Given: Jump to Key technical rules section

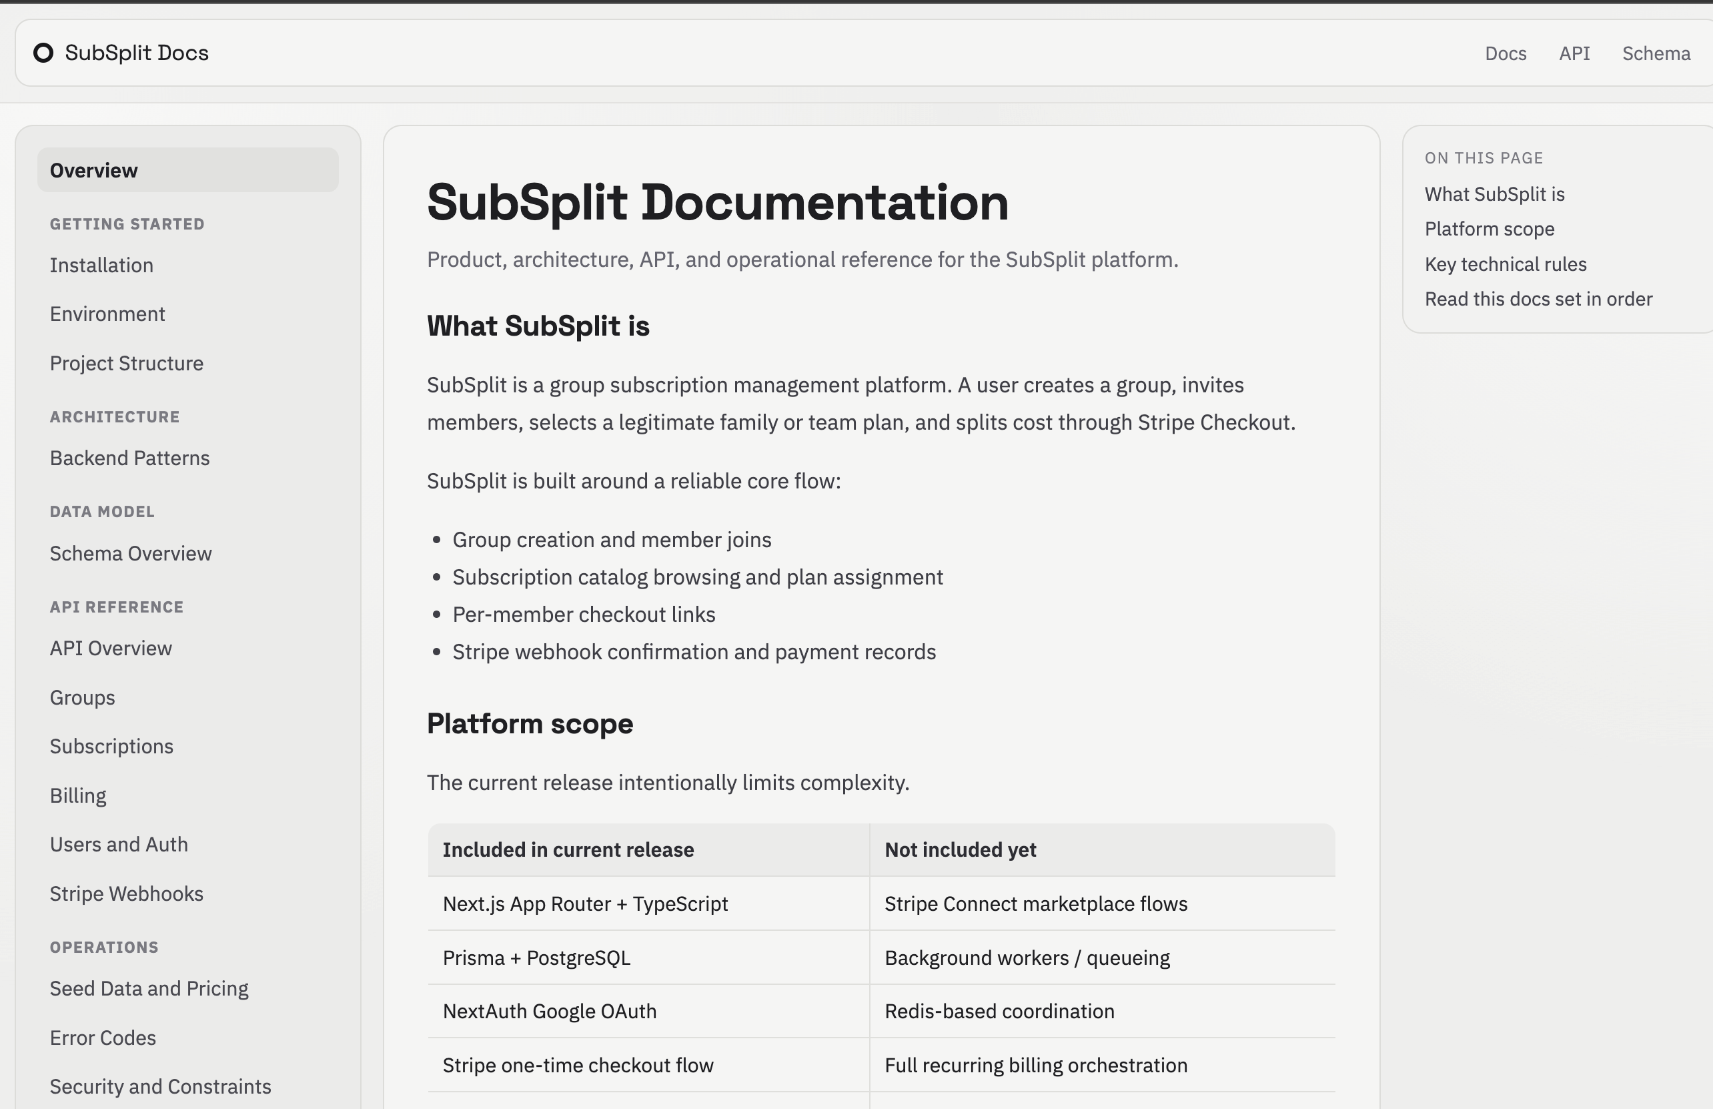Looking at the screenshot, I should [x=1505, y=264].
